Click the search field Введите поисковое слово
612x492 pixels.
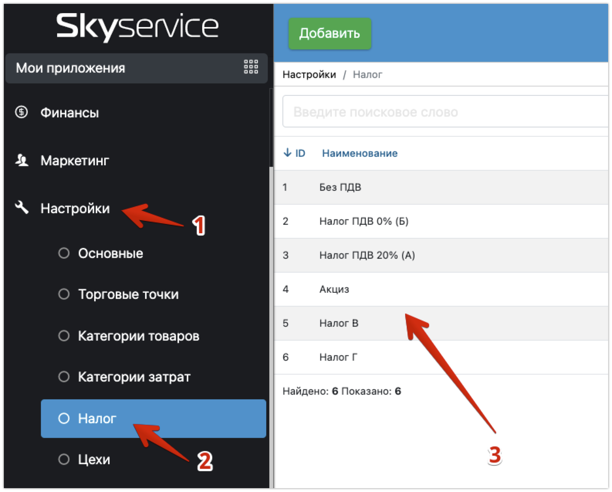tap(444, 112)
